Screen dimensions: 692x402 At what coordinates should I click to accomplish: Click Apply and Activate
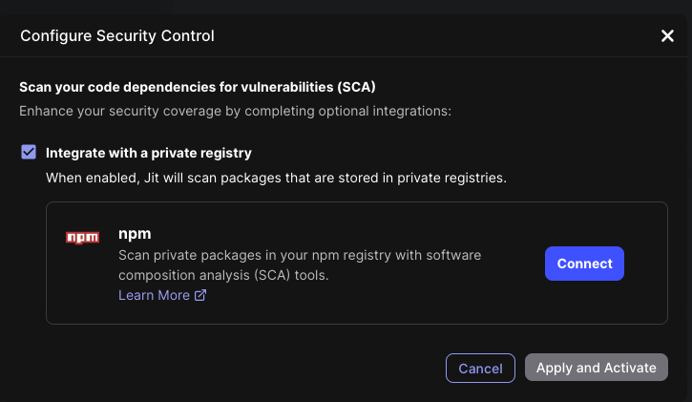(x=597, y=368)
